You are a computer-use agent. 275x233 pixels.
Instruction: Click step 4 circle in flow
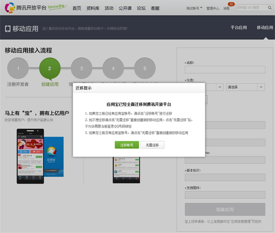pyautogui.click(x=113, y=68)
